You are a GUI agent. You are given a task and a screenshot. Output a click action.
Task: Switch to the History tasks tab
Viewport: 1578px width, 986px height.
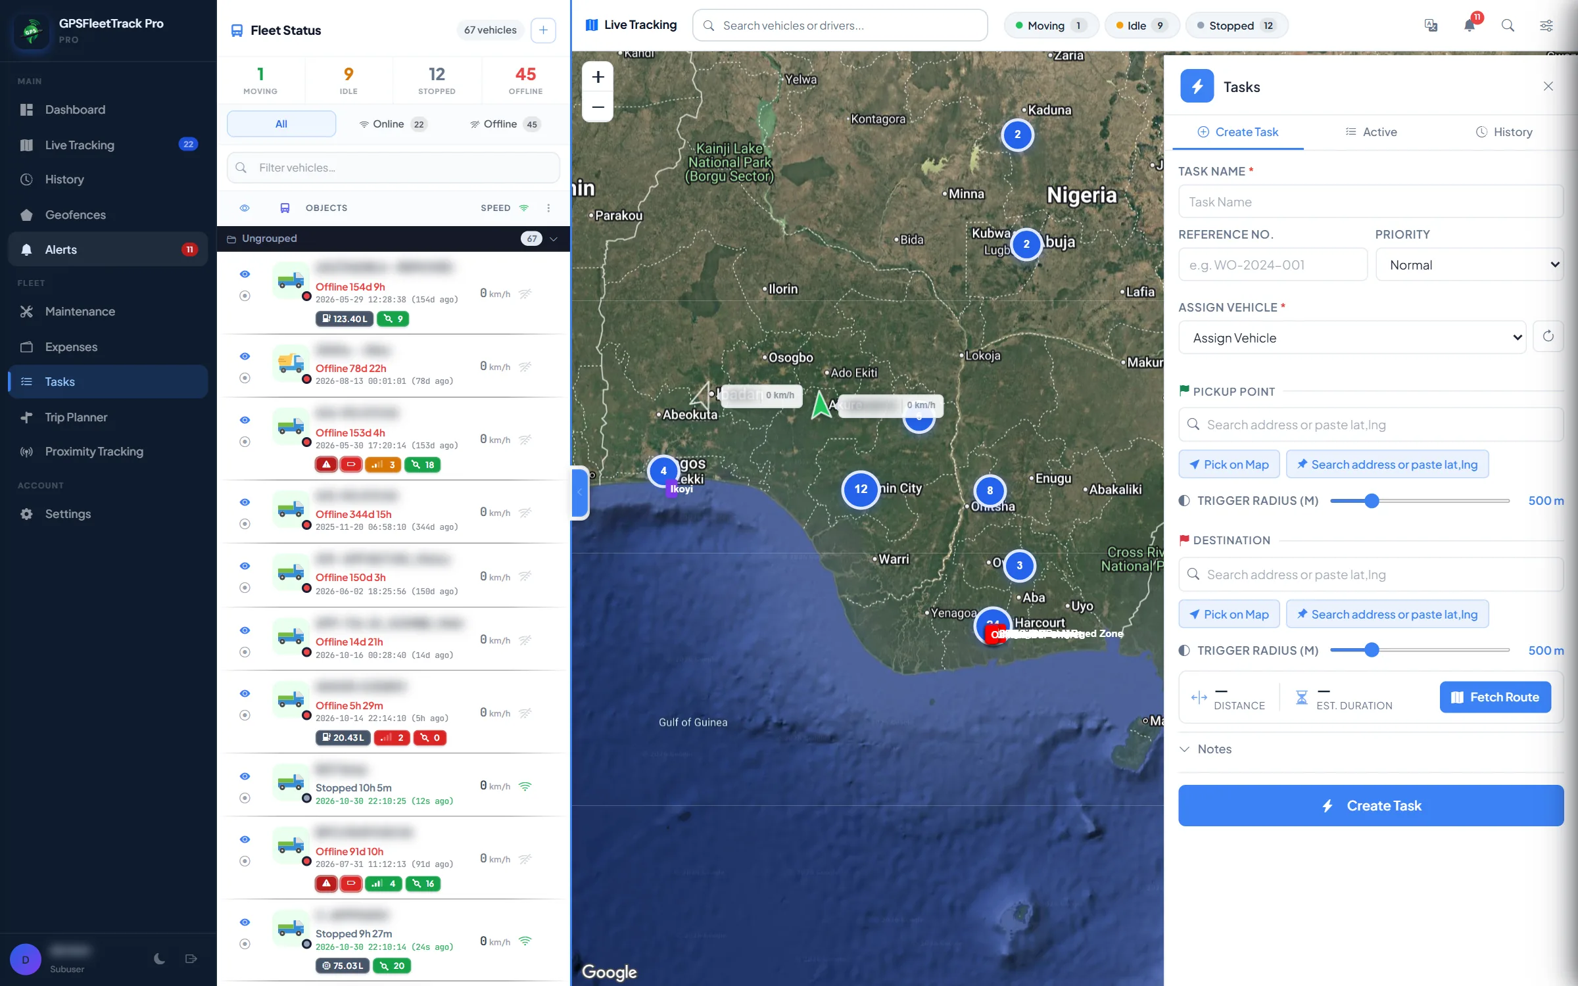tap(1504, 132)
